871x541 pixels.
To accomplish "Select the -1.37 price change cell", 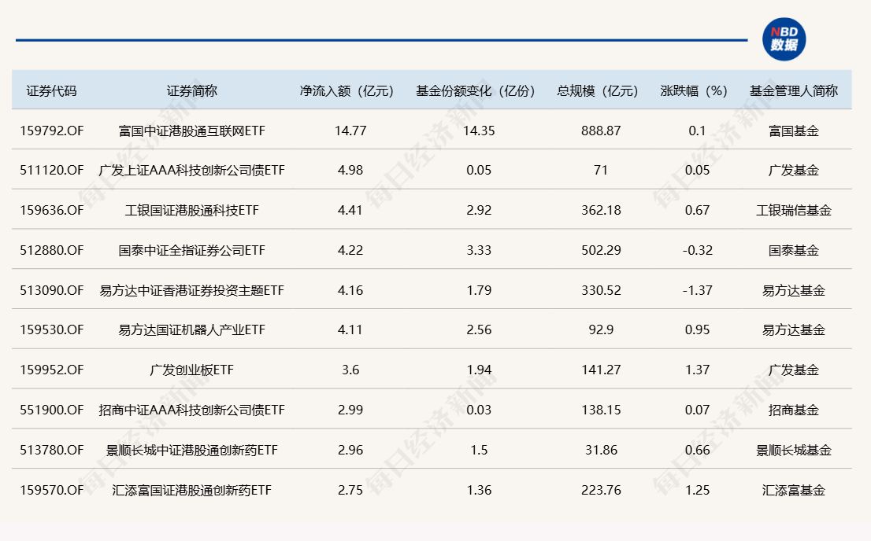I will 697,290.
